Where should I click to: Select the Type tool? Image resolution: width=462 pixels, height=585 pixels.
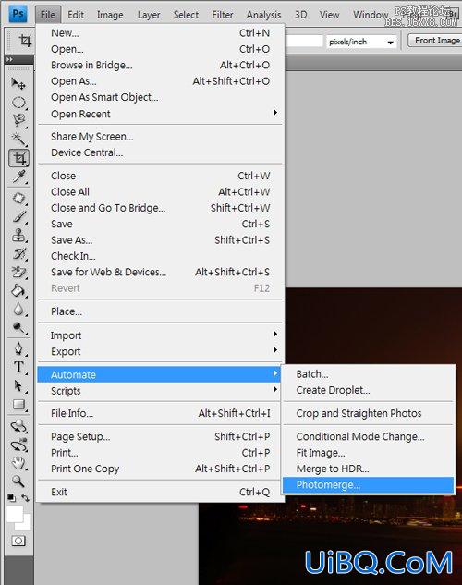[x=18, y=367]
